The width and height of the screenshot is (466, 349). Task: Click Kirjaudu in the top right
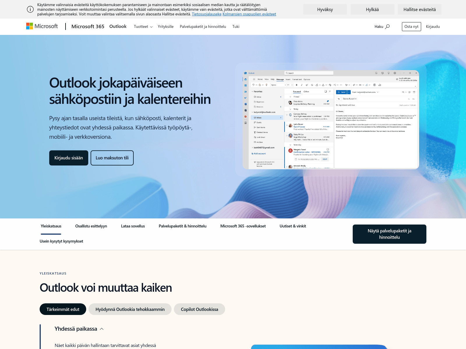pyautogui.click(x=433, y=26)
